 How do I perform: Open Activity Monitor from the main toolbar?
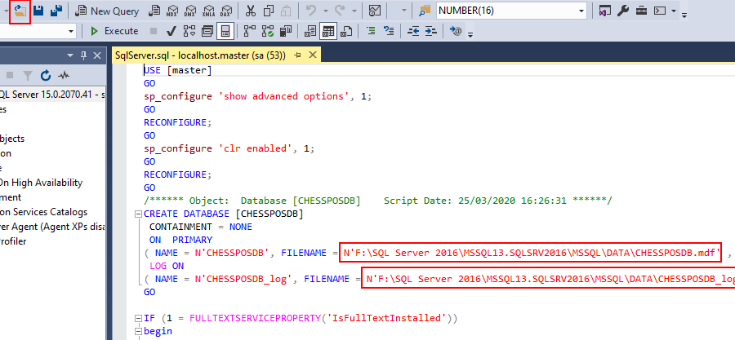click(x=375, y=11)
